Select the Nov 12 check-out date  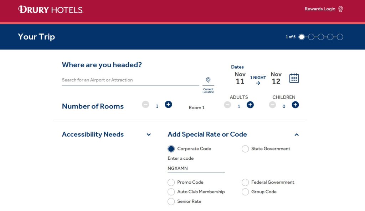tap(276, 78)
